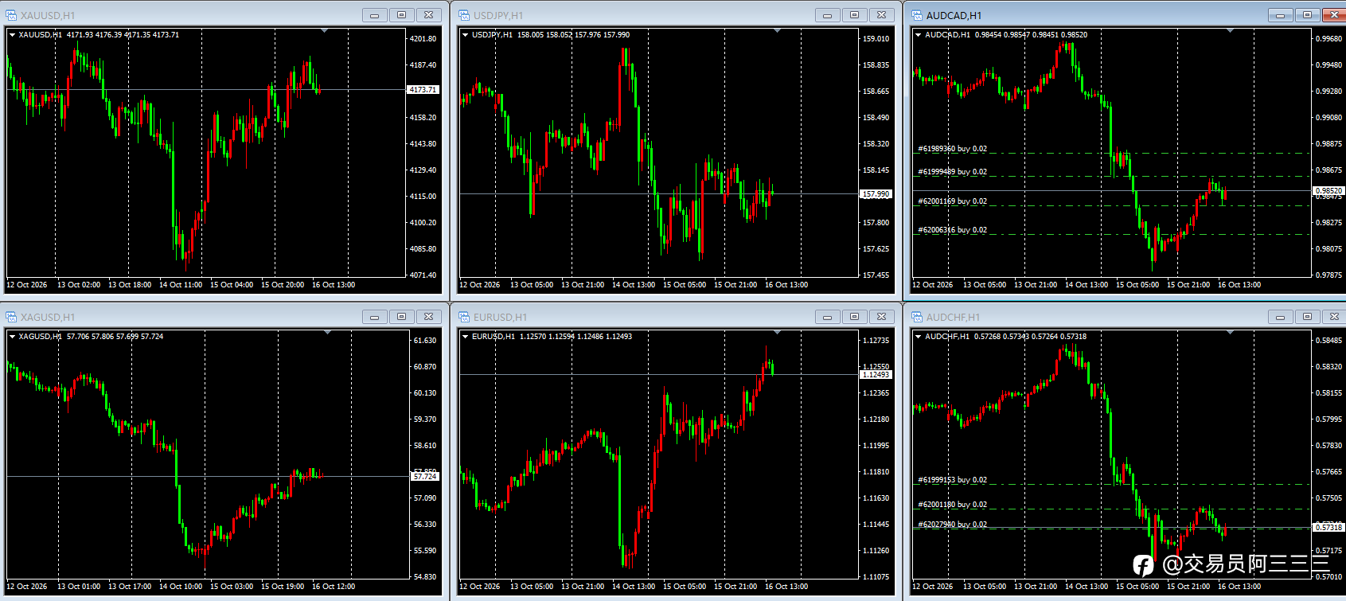Click the 1.12493 current price tag on EURUSD
The height and width of the screenshot is (601, 1346).
coord(876,375)
